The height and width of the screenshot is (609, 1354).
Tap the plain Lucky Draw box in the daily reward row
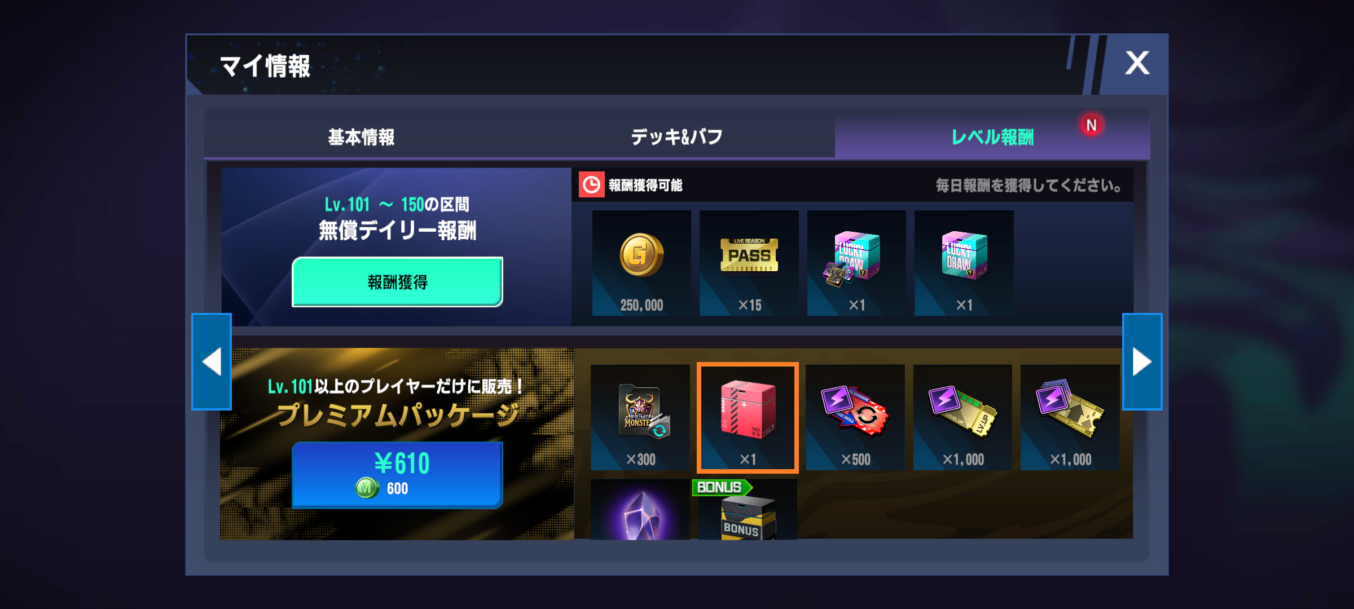click(x=964, y=263)
